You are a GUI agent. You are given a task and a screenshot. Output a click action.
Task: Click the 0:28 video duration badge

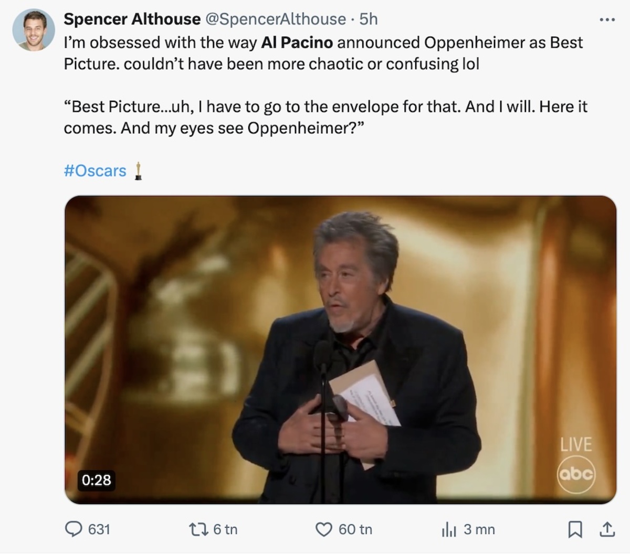coord(97,480)
